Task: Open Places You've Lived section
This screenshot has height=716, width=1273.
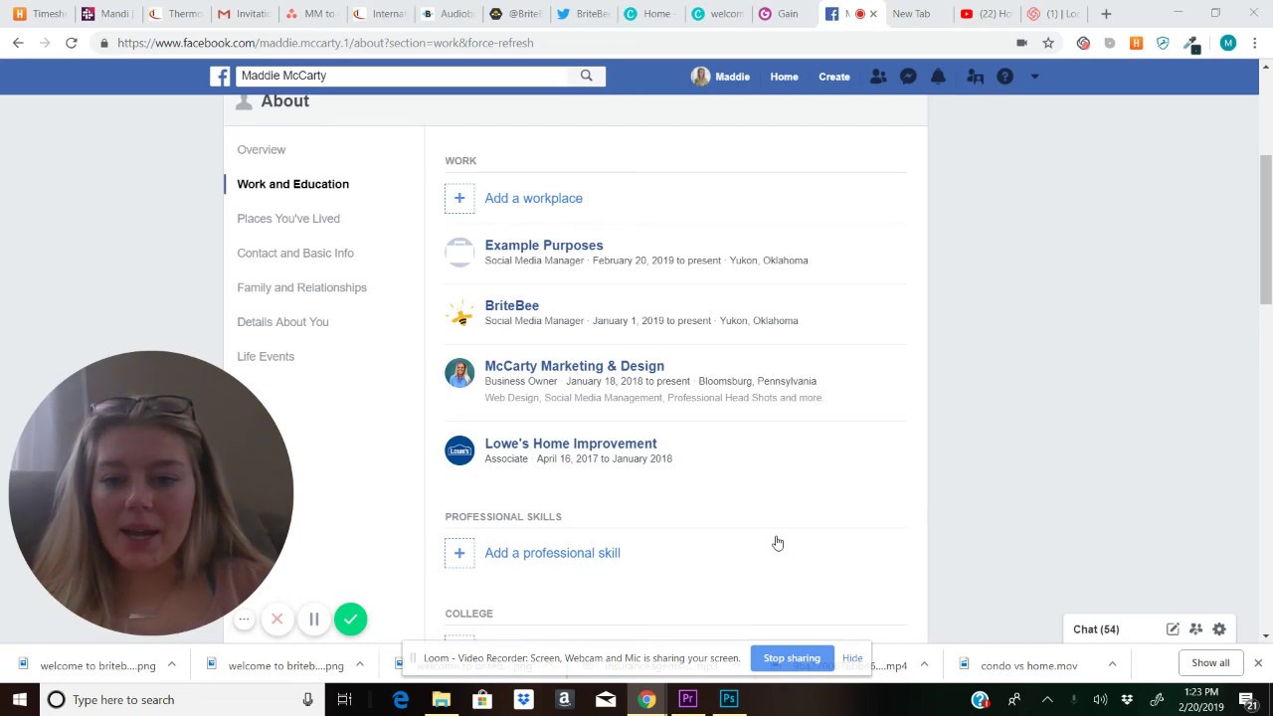Action: point(288,219)
